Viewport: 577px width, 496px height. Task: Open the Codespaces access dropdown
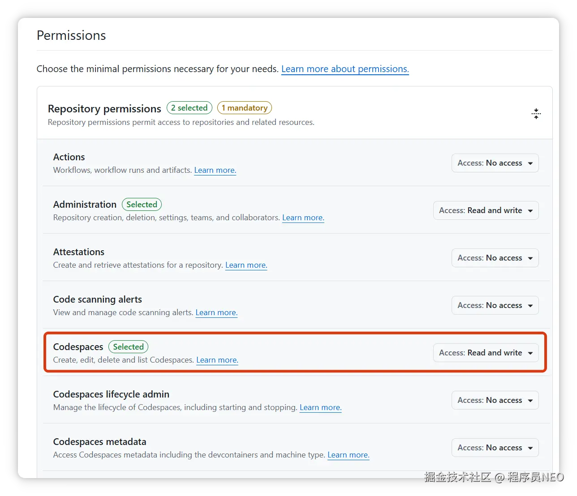pos(486,353)
